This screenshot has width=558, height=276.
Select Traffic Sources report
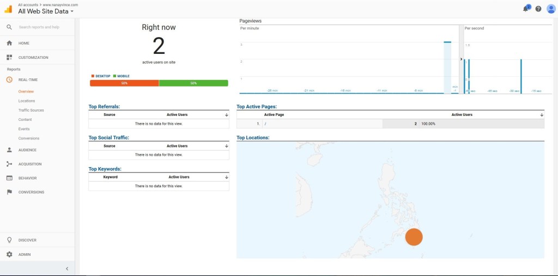[31, 110]
